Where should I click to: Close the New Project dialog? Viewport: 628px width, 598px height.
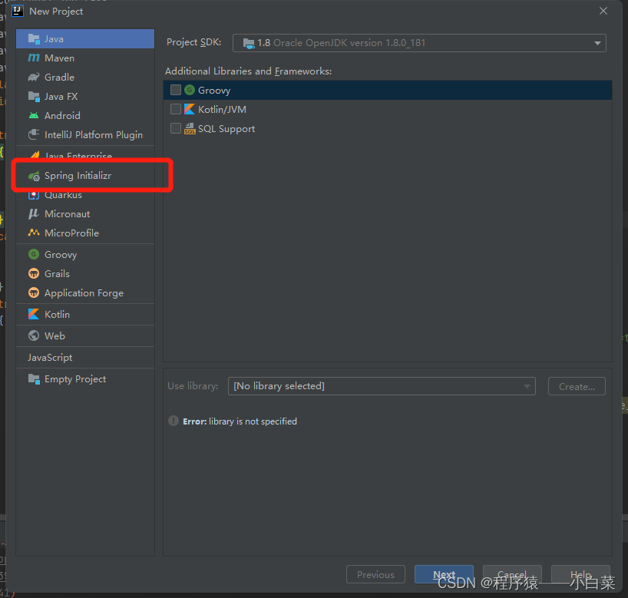click(603, 12)
